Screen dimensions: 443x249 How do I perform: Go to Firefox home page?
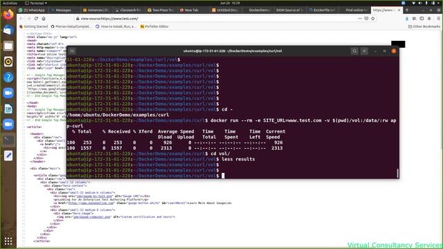click(x=44, y=19)
